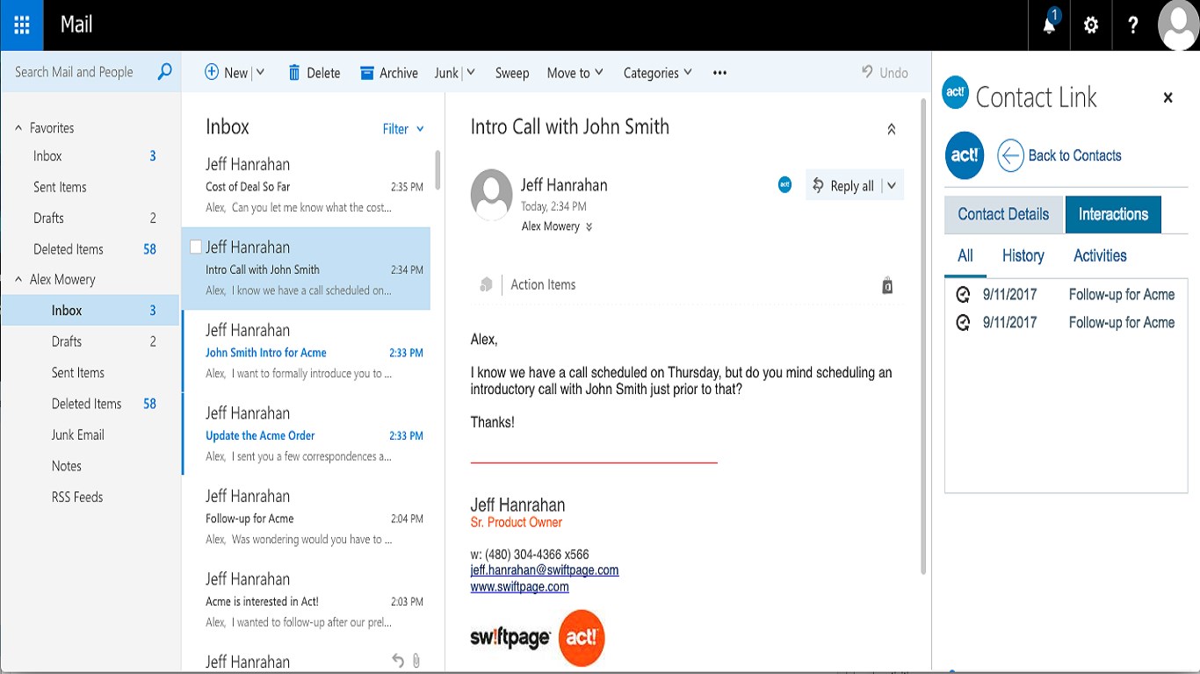Viewport: 1200px width, 674px height.
Task: Open the help question mark
Action: point(1133,25)
